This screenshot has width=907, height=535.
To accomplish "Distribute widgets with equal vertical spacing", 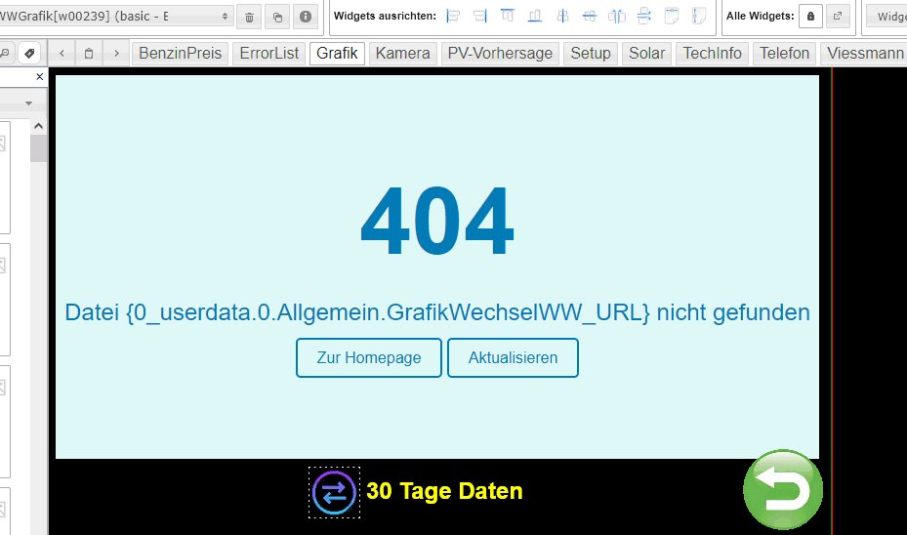I will pos(643,17).
